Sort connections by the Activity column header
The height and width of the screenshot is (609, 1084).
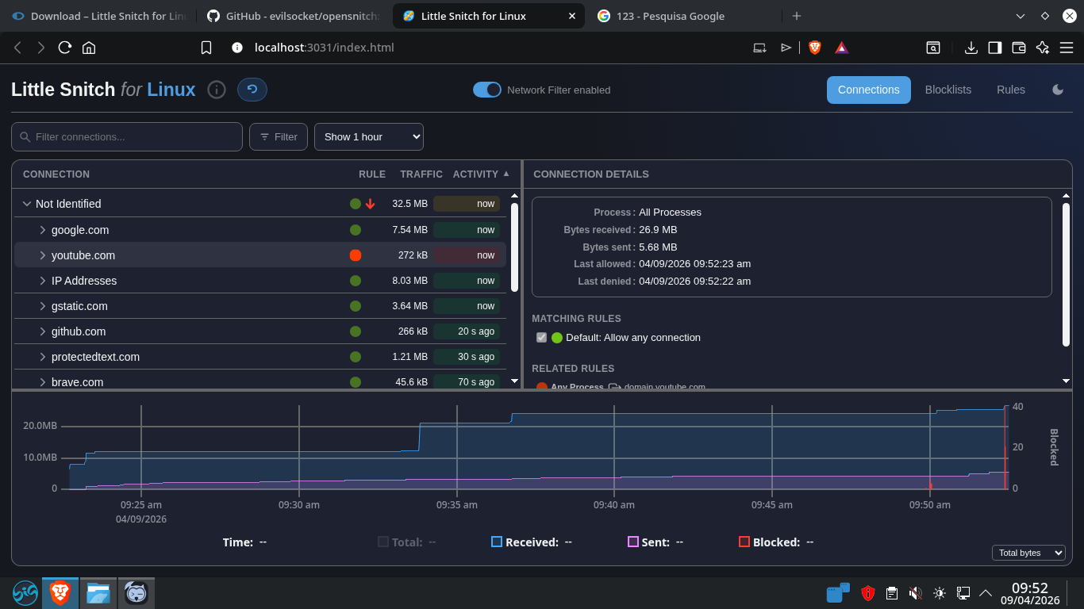click(x=475, y=174)
